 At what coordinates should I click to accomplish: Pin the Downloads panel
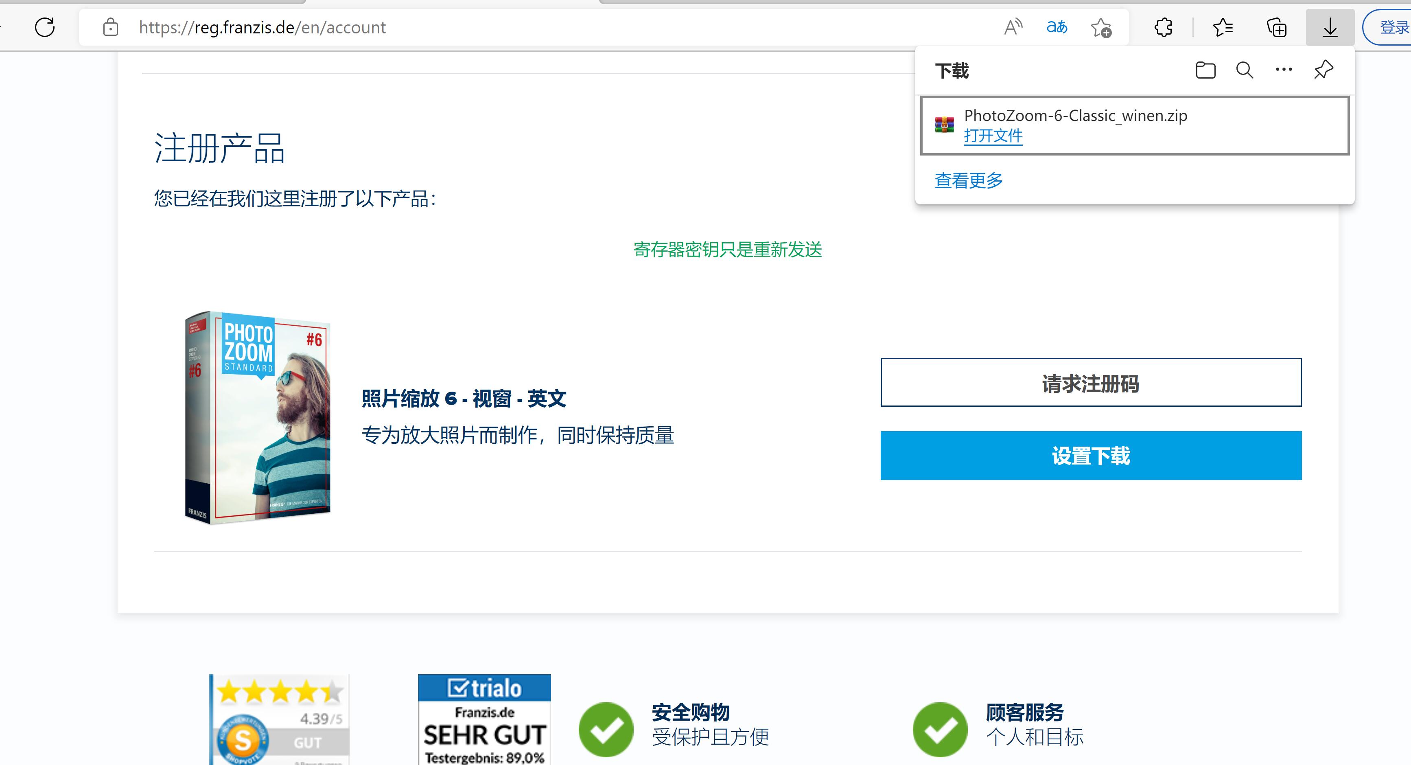[x=1323, y=70]
